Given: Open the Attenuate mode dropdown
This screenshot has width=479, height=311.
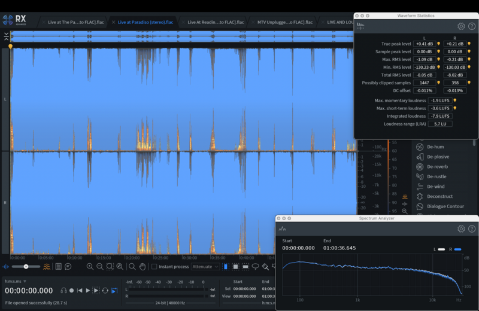Looking at the screenshot, I should tap(205, 267).
